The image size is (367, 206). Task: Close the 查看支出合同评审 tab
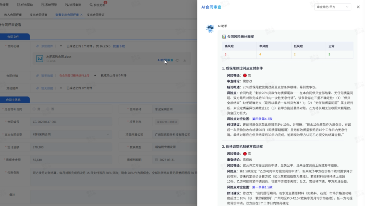tap(82, 15)
